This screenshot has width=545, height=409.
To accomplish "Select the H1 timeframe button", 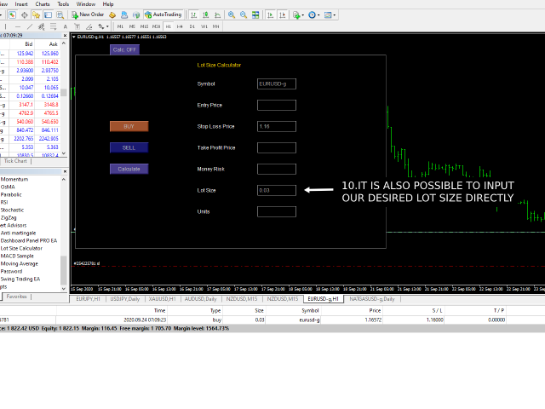I will pyautogui.click(x=169, y=26).
